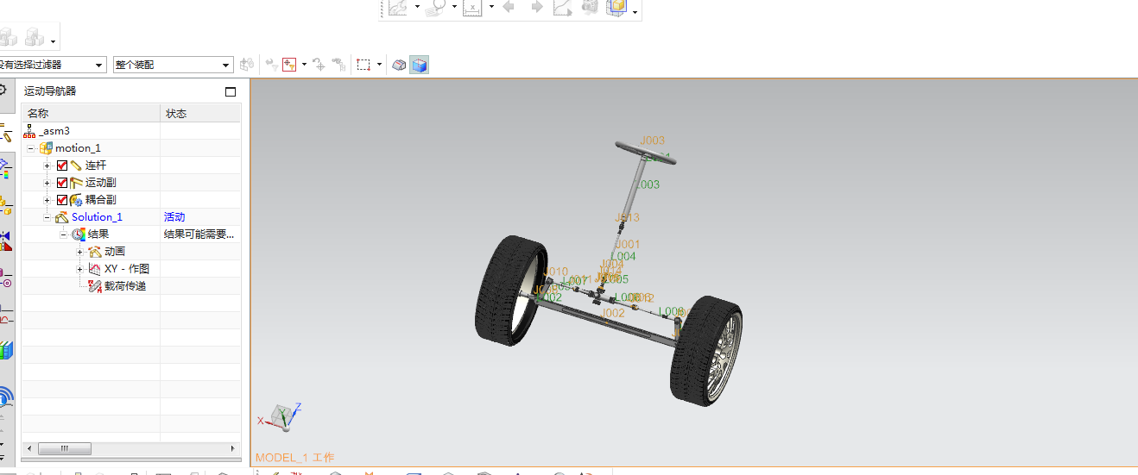
Task: Click the 状态 column header
Action: point(200,113)
